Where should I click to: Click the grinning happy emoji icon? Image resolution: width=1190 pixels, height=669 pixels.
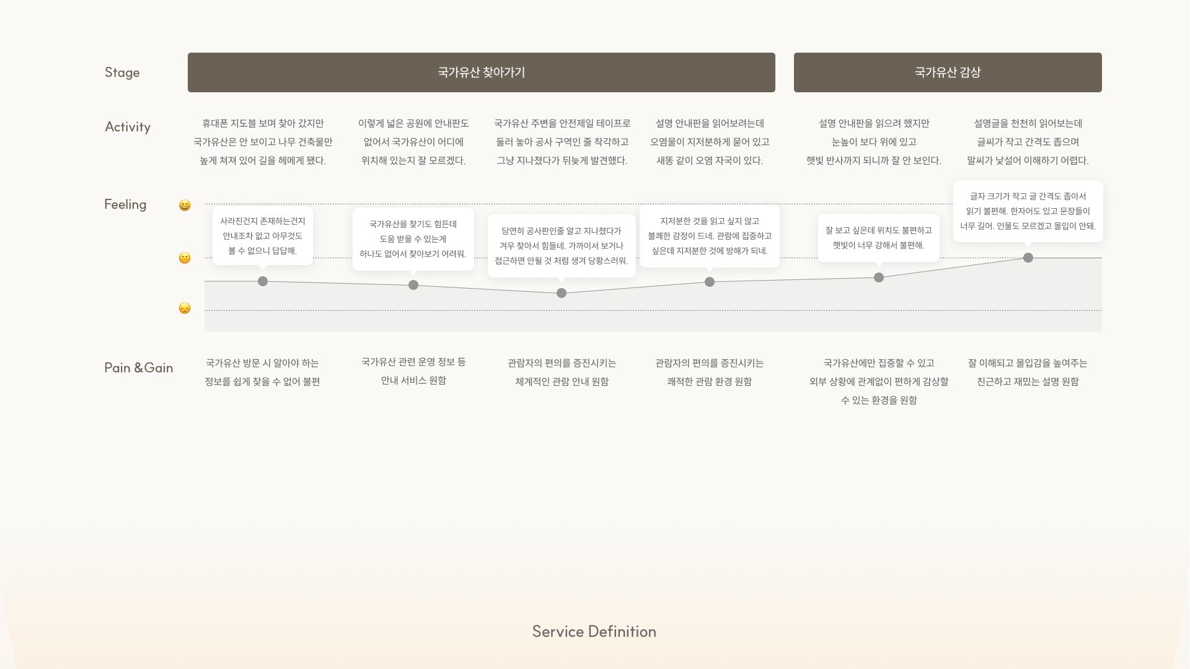click(x=185, y=205)
